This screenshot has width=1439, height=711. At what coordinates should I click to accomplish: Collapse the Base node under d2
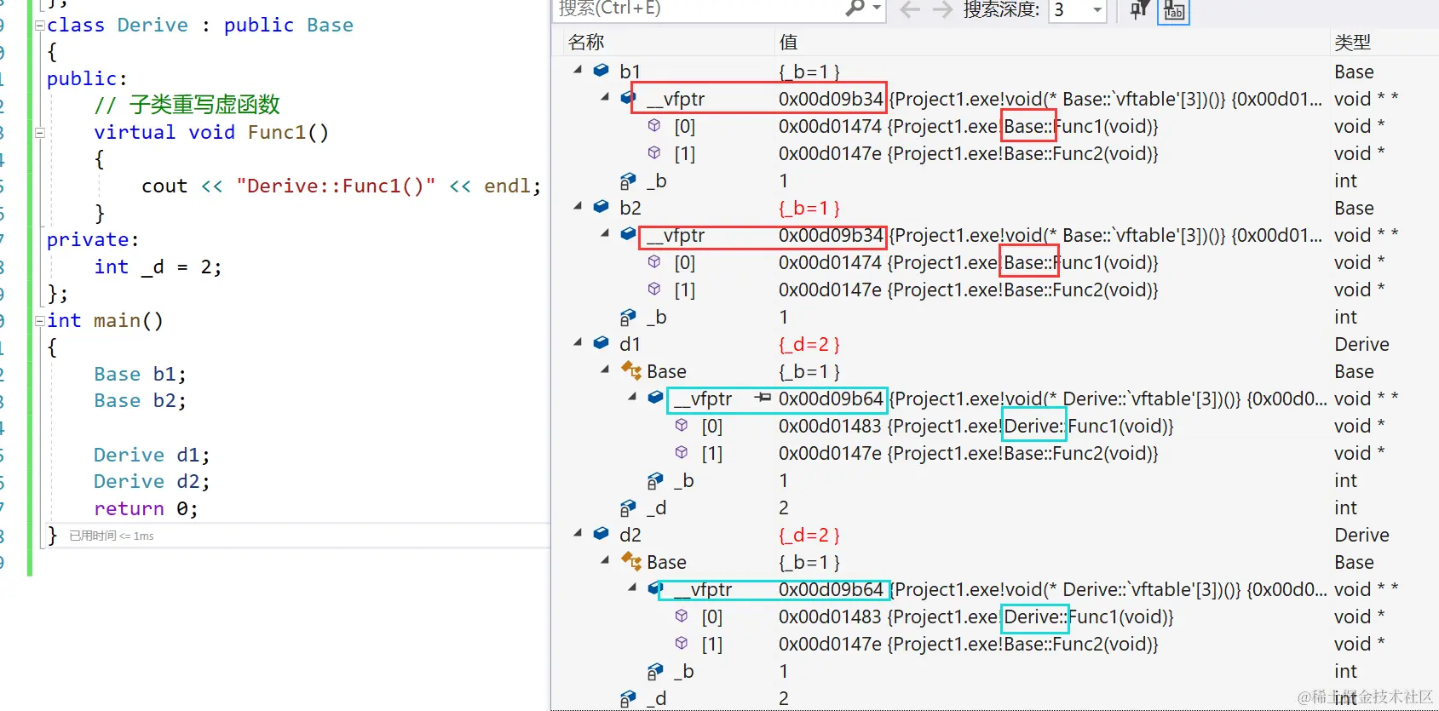click(x=606, y=559)
